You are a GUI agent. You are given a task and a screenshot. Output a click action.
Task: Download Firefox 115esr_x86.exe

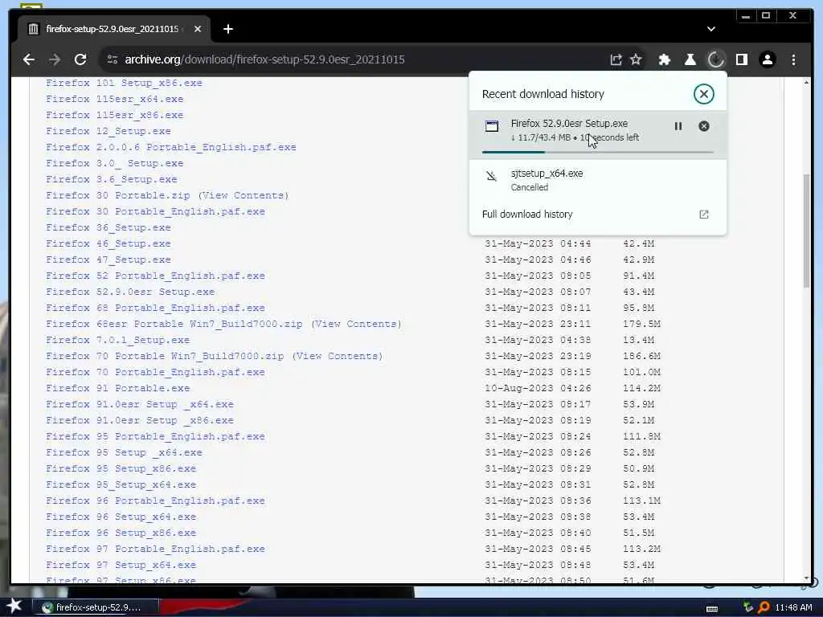click(x=114, y=115)
